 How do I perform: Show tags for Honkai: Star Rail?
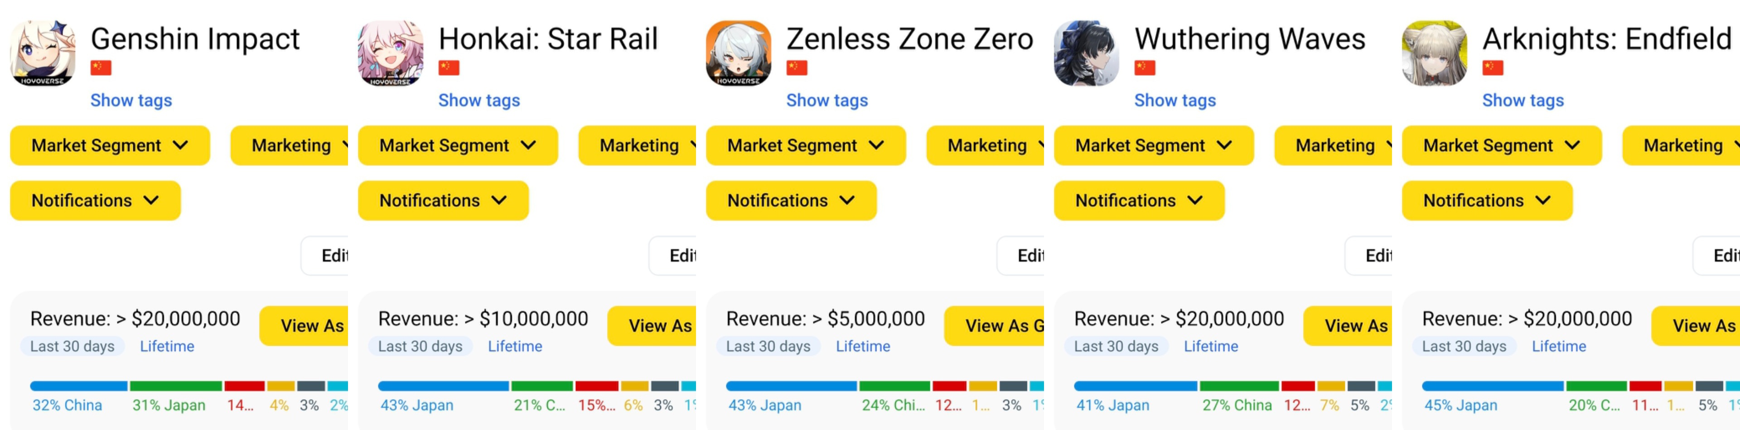pos(479,100)
